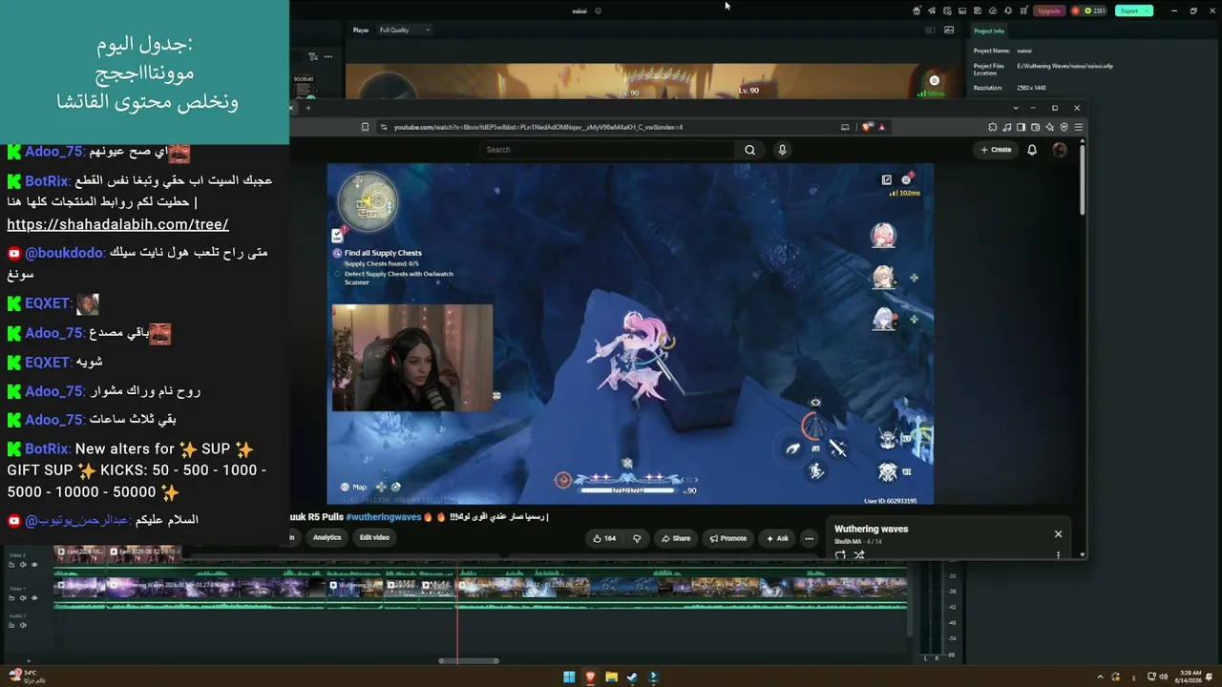Click the Brave browser taskbar icon
The height and width of the screenshot is (687, 1222).
[x=590, y=677]
